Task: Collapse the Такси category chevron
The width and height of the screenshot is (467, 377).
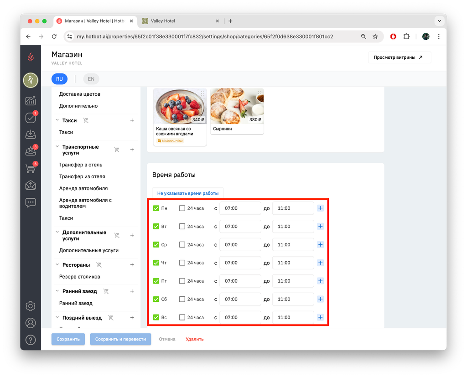Action: (x=57, y=120)
